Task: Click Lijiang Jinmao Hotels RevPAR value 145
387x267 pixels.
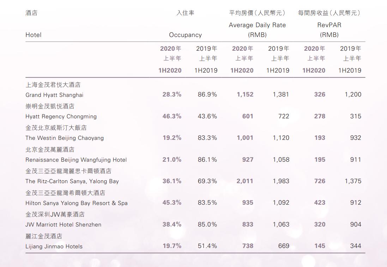Action: click(x=320, y=246)
